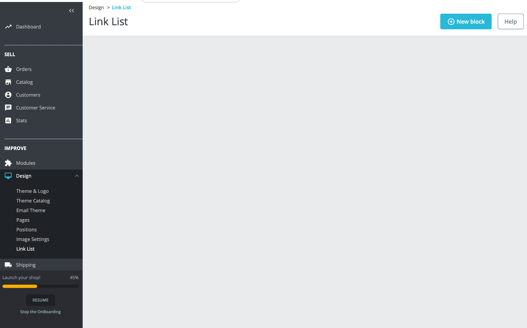
Task: Click the Dashboard trend-line icon
Action: 8,27
